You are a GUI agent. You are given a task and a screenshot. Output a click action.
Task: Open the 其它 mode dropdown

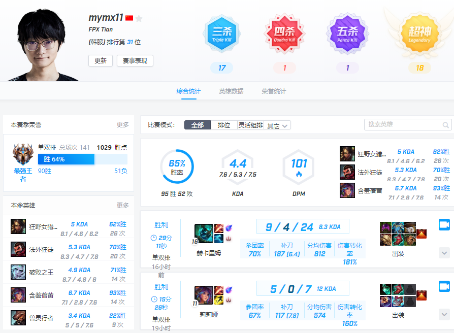(x=274, y=124)
